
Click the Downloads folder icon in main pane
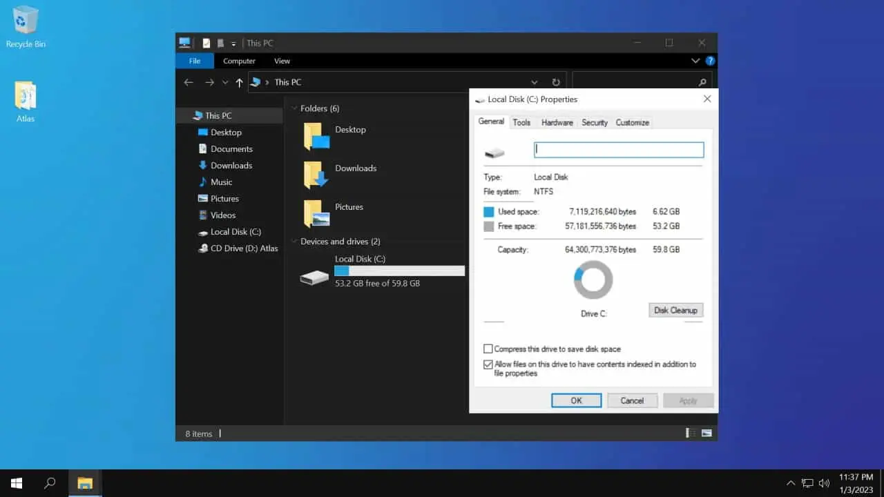point(316,175)
